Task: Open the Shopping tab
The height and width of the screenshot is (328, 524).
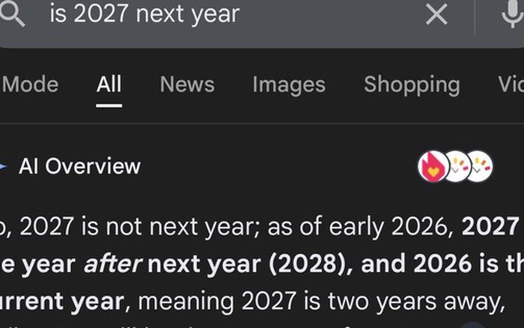Action: (x=412, y=85)
